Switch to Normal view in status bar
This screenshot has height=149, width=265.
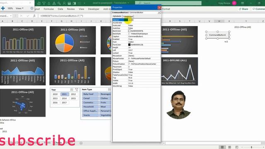pos(222,147)
